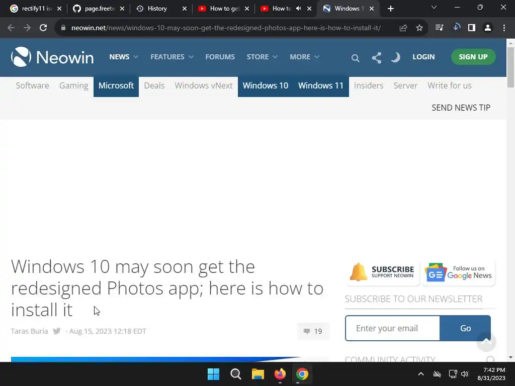
Task: Select the Insiders category
Action: coord(369,85)
